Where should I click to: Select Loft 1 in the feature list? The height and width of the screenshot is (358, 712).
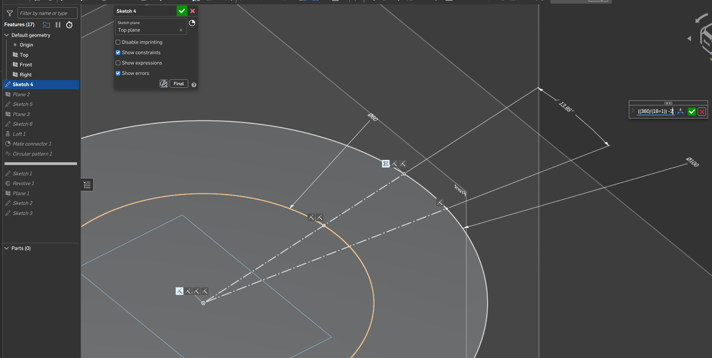(19, 134)
